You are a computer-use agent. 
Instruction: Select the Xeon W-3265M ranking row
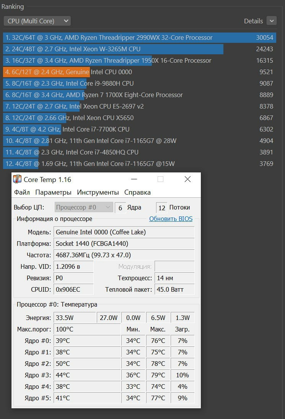pos(140,49)
